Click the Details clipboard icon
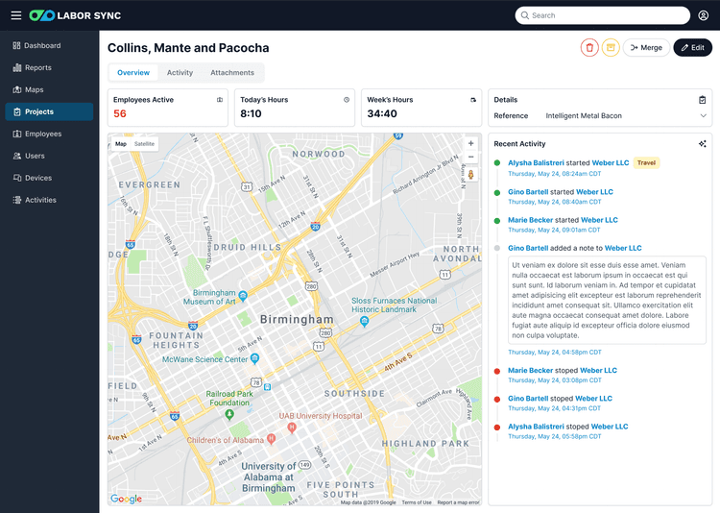Viewport: 720px width, 513px height. (x=702, y=100)
